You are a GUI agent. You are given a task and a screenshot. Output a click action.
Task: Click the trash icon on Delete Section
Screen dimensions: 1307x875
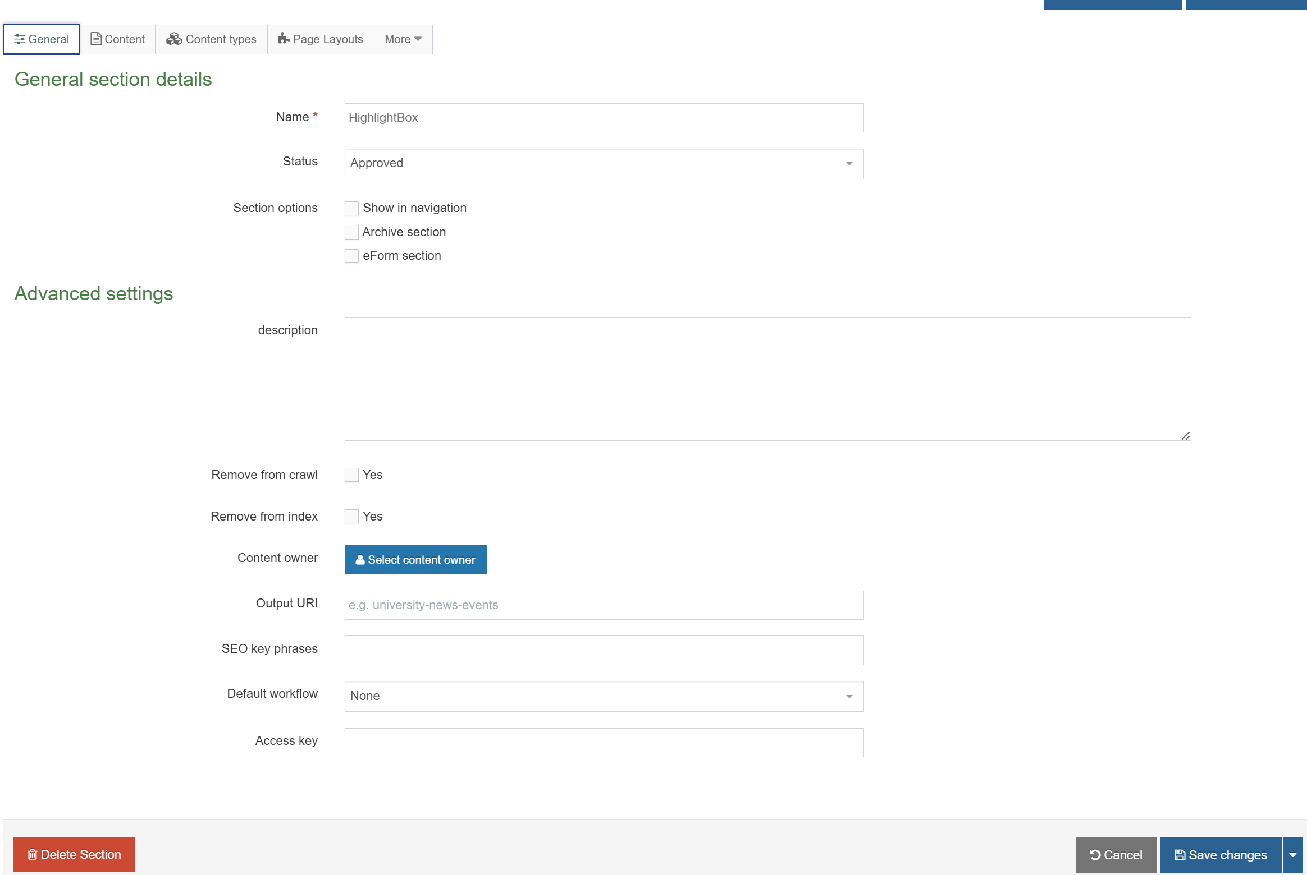tap(33, 854)
